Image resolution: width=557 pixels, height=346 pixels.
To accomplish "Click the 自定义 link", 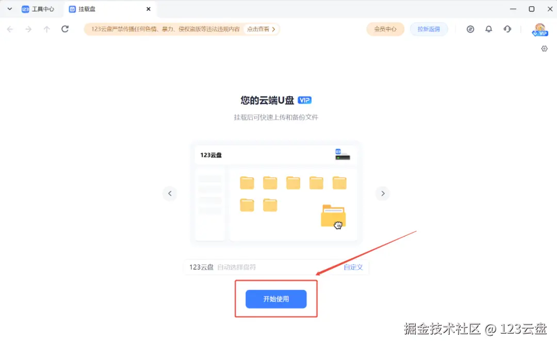I will 353,267.
